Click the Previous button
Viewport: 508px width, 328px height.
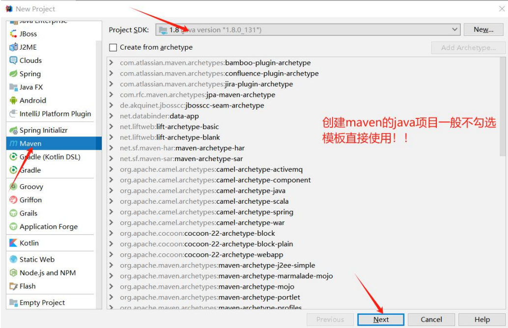click(330, 320)
